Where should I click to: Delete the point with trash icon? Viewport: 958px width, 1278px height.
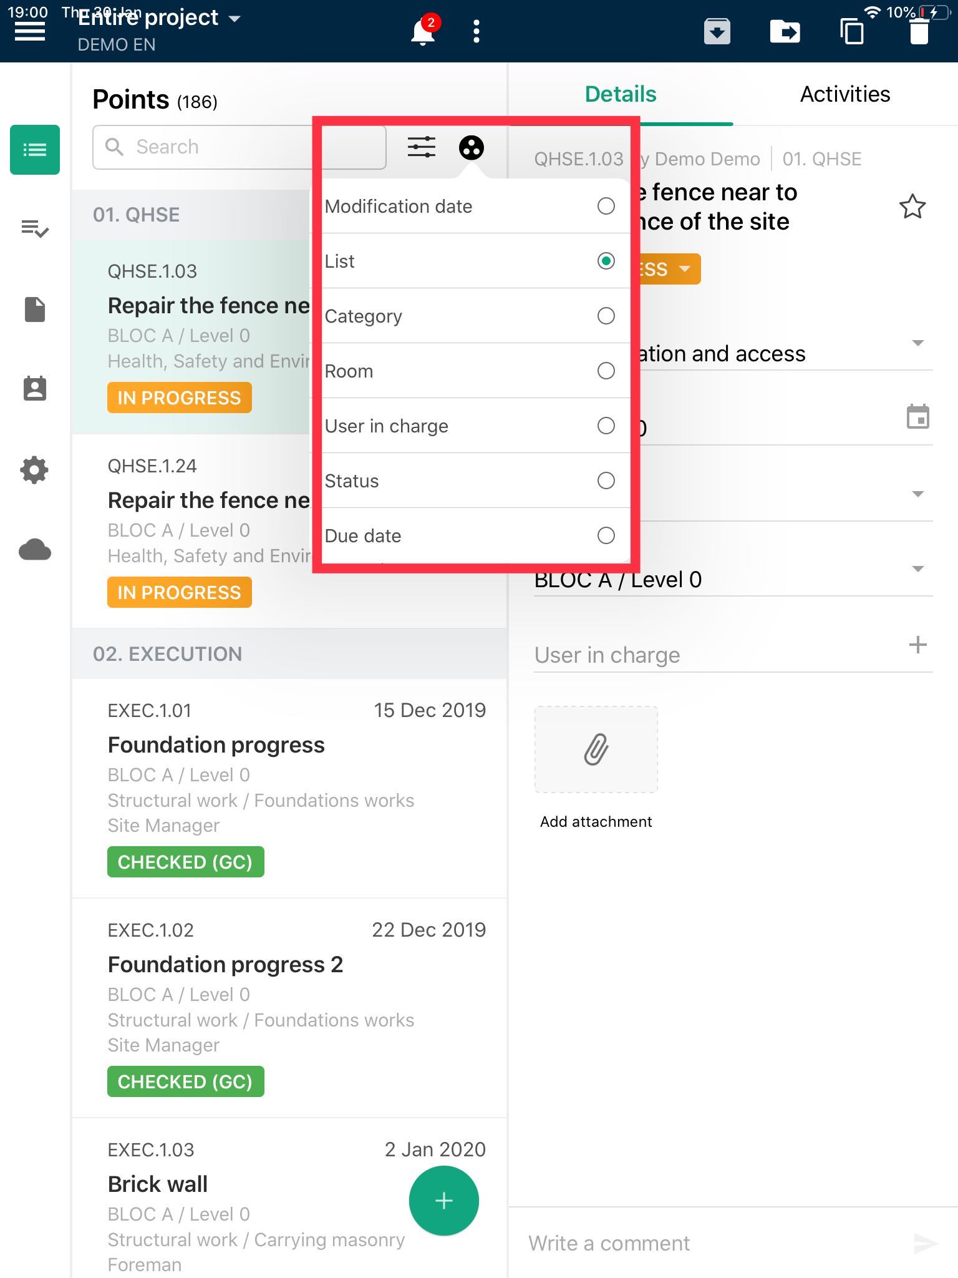coord(919,31)
